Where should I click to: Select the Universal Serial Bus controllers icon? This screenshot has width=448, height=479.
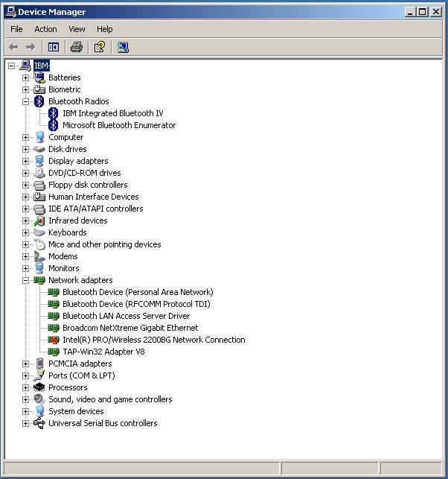click(x=39, y=423)
